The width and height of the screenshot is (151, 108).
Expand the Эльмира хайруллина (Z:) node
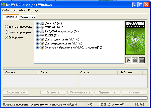(x=37, y=47)
